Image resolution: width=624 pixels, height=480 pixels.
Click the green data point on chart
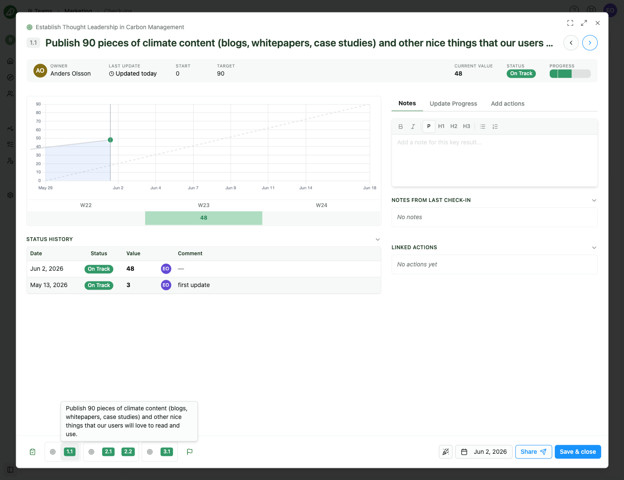110,140
